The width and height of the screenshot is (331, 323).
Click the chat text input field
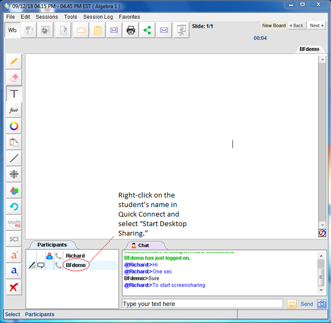tap(203, 304)
